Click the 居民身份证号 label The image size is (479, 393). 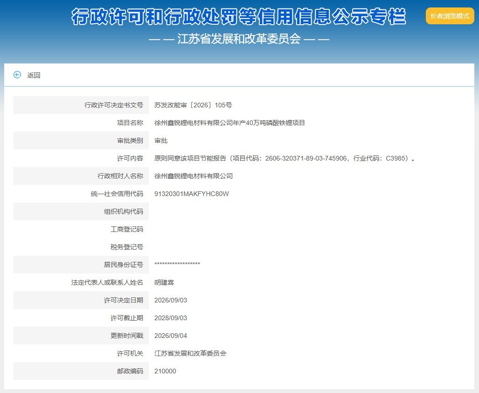coord(124,265)
